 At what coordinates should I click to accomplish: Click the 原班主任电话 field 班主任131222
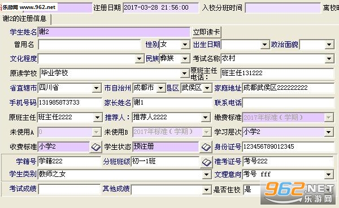click(x=277, y=73)
